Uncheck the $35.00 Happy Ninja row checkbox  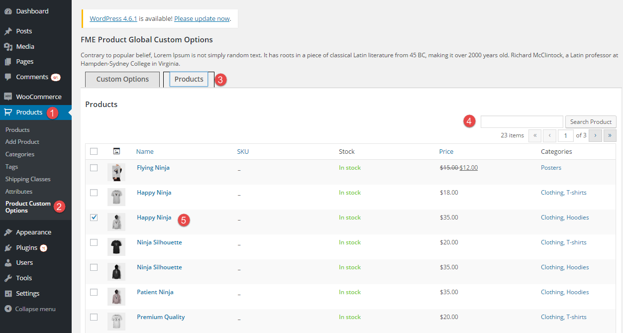(94, 218)
